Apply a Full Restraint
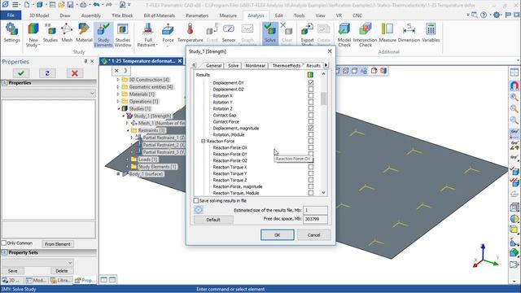 click(148, 34)
